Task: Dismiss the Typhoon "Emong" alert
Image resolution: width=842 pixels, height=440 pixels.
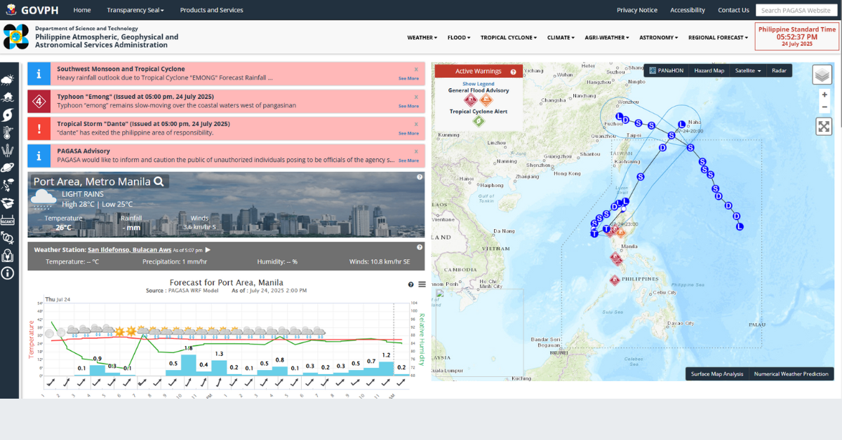Action: [x=416, y=97]
